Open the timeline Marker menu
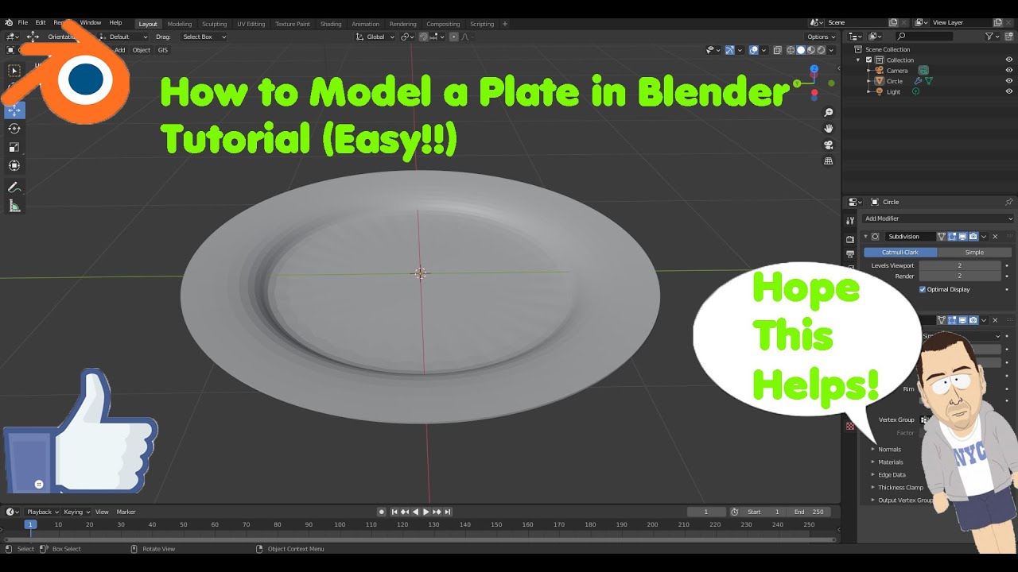Screen dimensions: 1018x572 tap(126, 512)
